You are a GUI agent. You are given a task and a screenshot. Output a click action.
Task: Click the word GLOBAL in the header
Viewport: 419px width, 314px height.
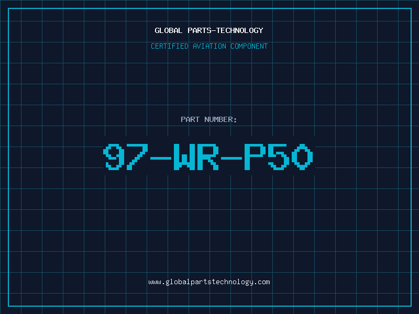click(169, 30)
